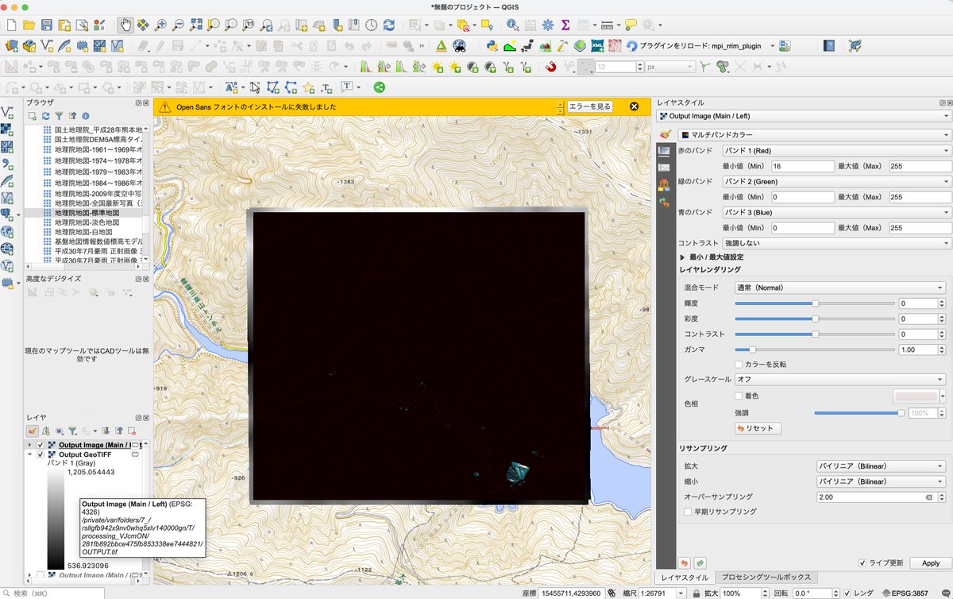Viewport: 953px width, 599px height.
Task: Toggle the レンダ render checkbox in status bar
Action: pyautogui.click(x=847, y=593)
